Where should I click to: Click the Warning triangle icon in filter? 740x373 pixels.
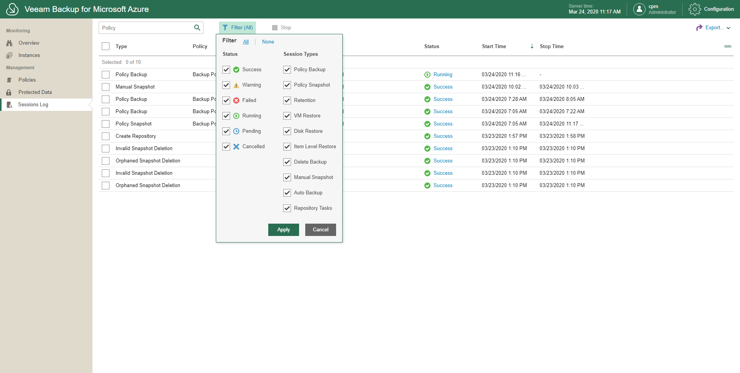236,85
